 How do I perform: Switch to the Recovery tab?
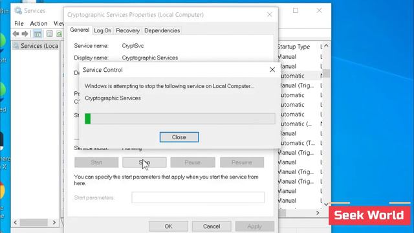(x=128, y=30)
